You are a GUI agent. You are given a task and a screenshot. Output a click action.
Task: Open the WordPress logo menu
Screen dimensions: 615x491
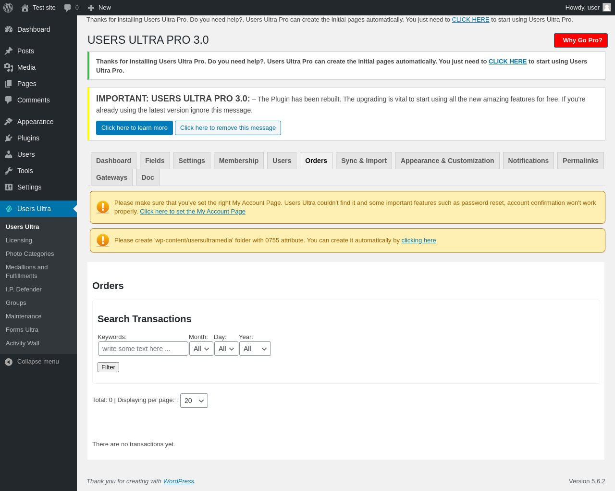coord(8,8)
